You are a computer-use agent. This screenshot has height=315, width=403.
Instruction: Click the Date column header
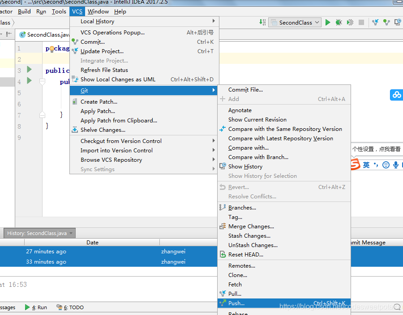tap(92, 243)
